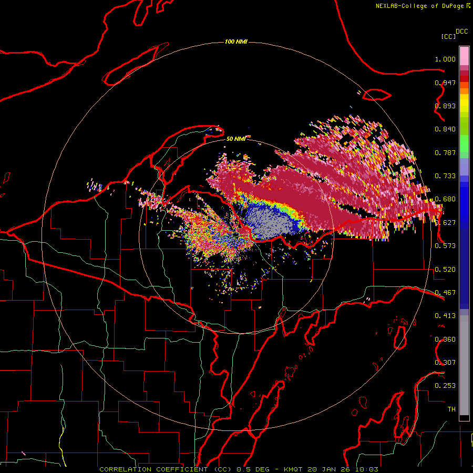Click the DCC label above the color scale
The width and height of the screenshot is (473, 473).
coord(461,32)
